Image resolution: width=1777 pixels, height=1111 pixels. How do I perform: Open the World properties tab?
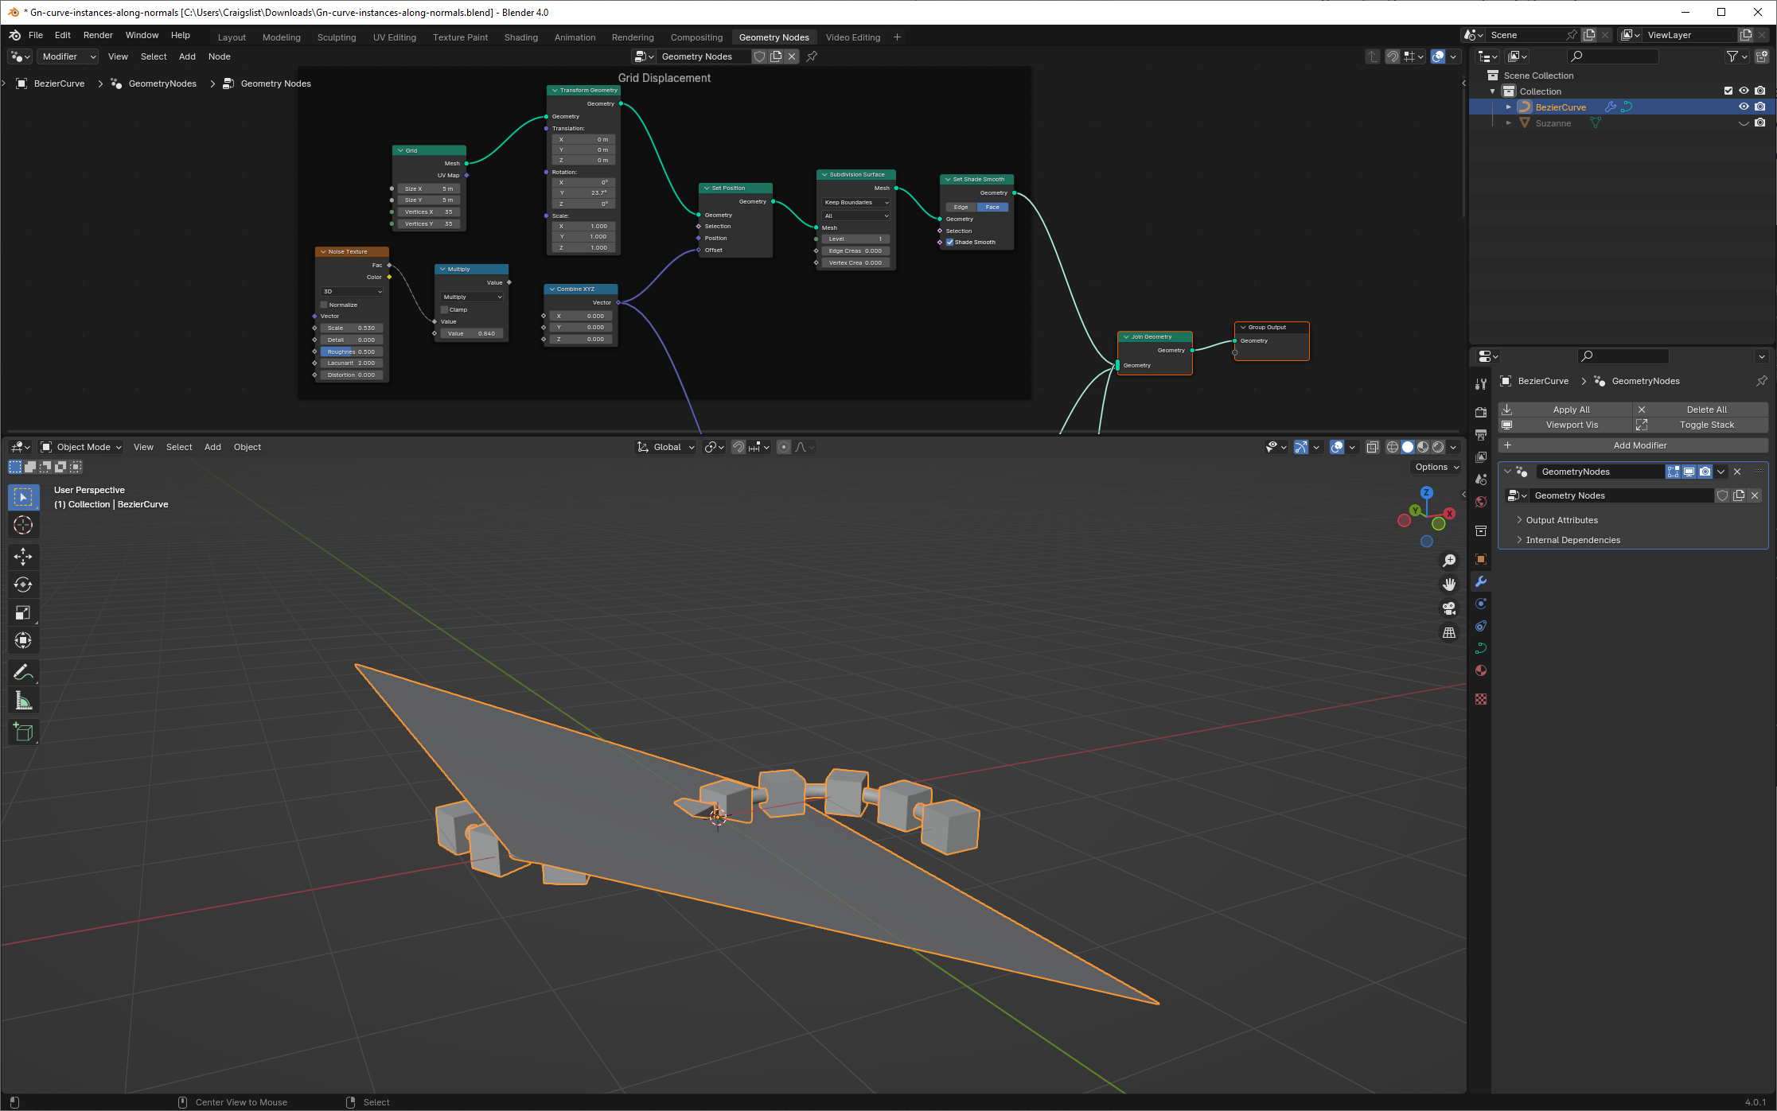point(1481,502)
